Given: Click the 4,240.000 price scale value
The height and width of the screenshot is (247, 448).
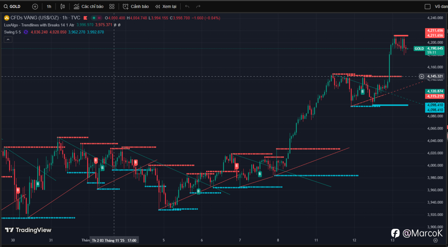Looking at the screenshot, I should [435, 18].
